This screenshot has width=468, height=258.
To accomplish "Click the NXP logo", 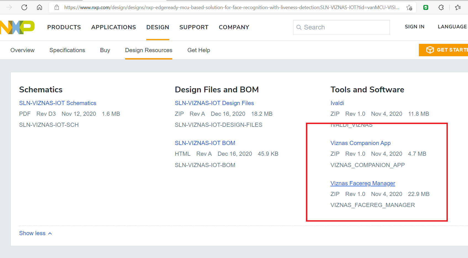I will 17,27.
